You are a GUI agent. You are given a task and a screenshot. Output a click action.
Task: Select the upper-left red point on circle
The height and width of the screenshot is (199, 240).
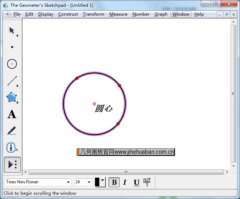tap(77, 78)
